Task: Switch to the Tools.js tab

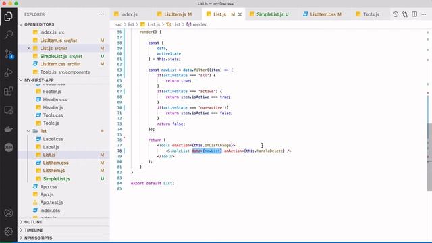Action: [371, 14]
